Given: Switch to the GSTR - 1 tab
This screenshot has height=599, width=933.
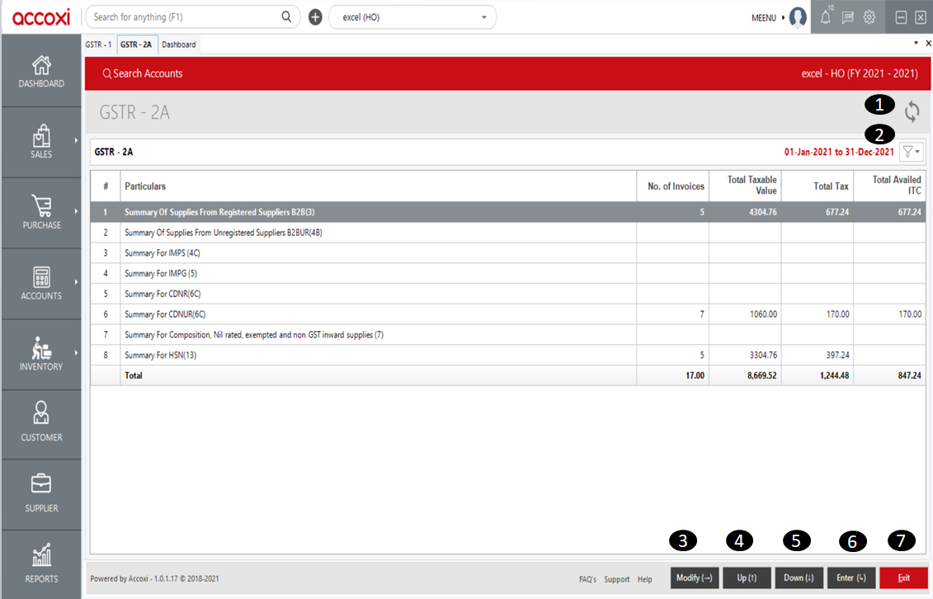Looking at the screenshot, I should click(98, 45).
